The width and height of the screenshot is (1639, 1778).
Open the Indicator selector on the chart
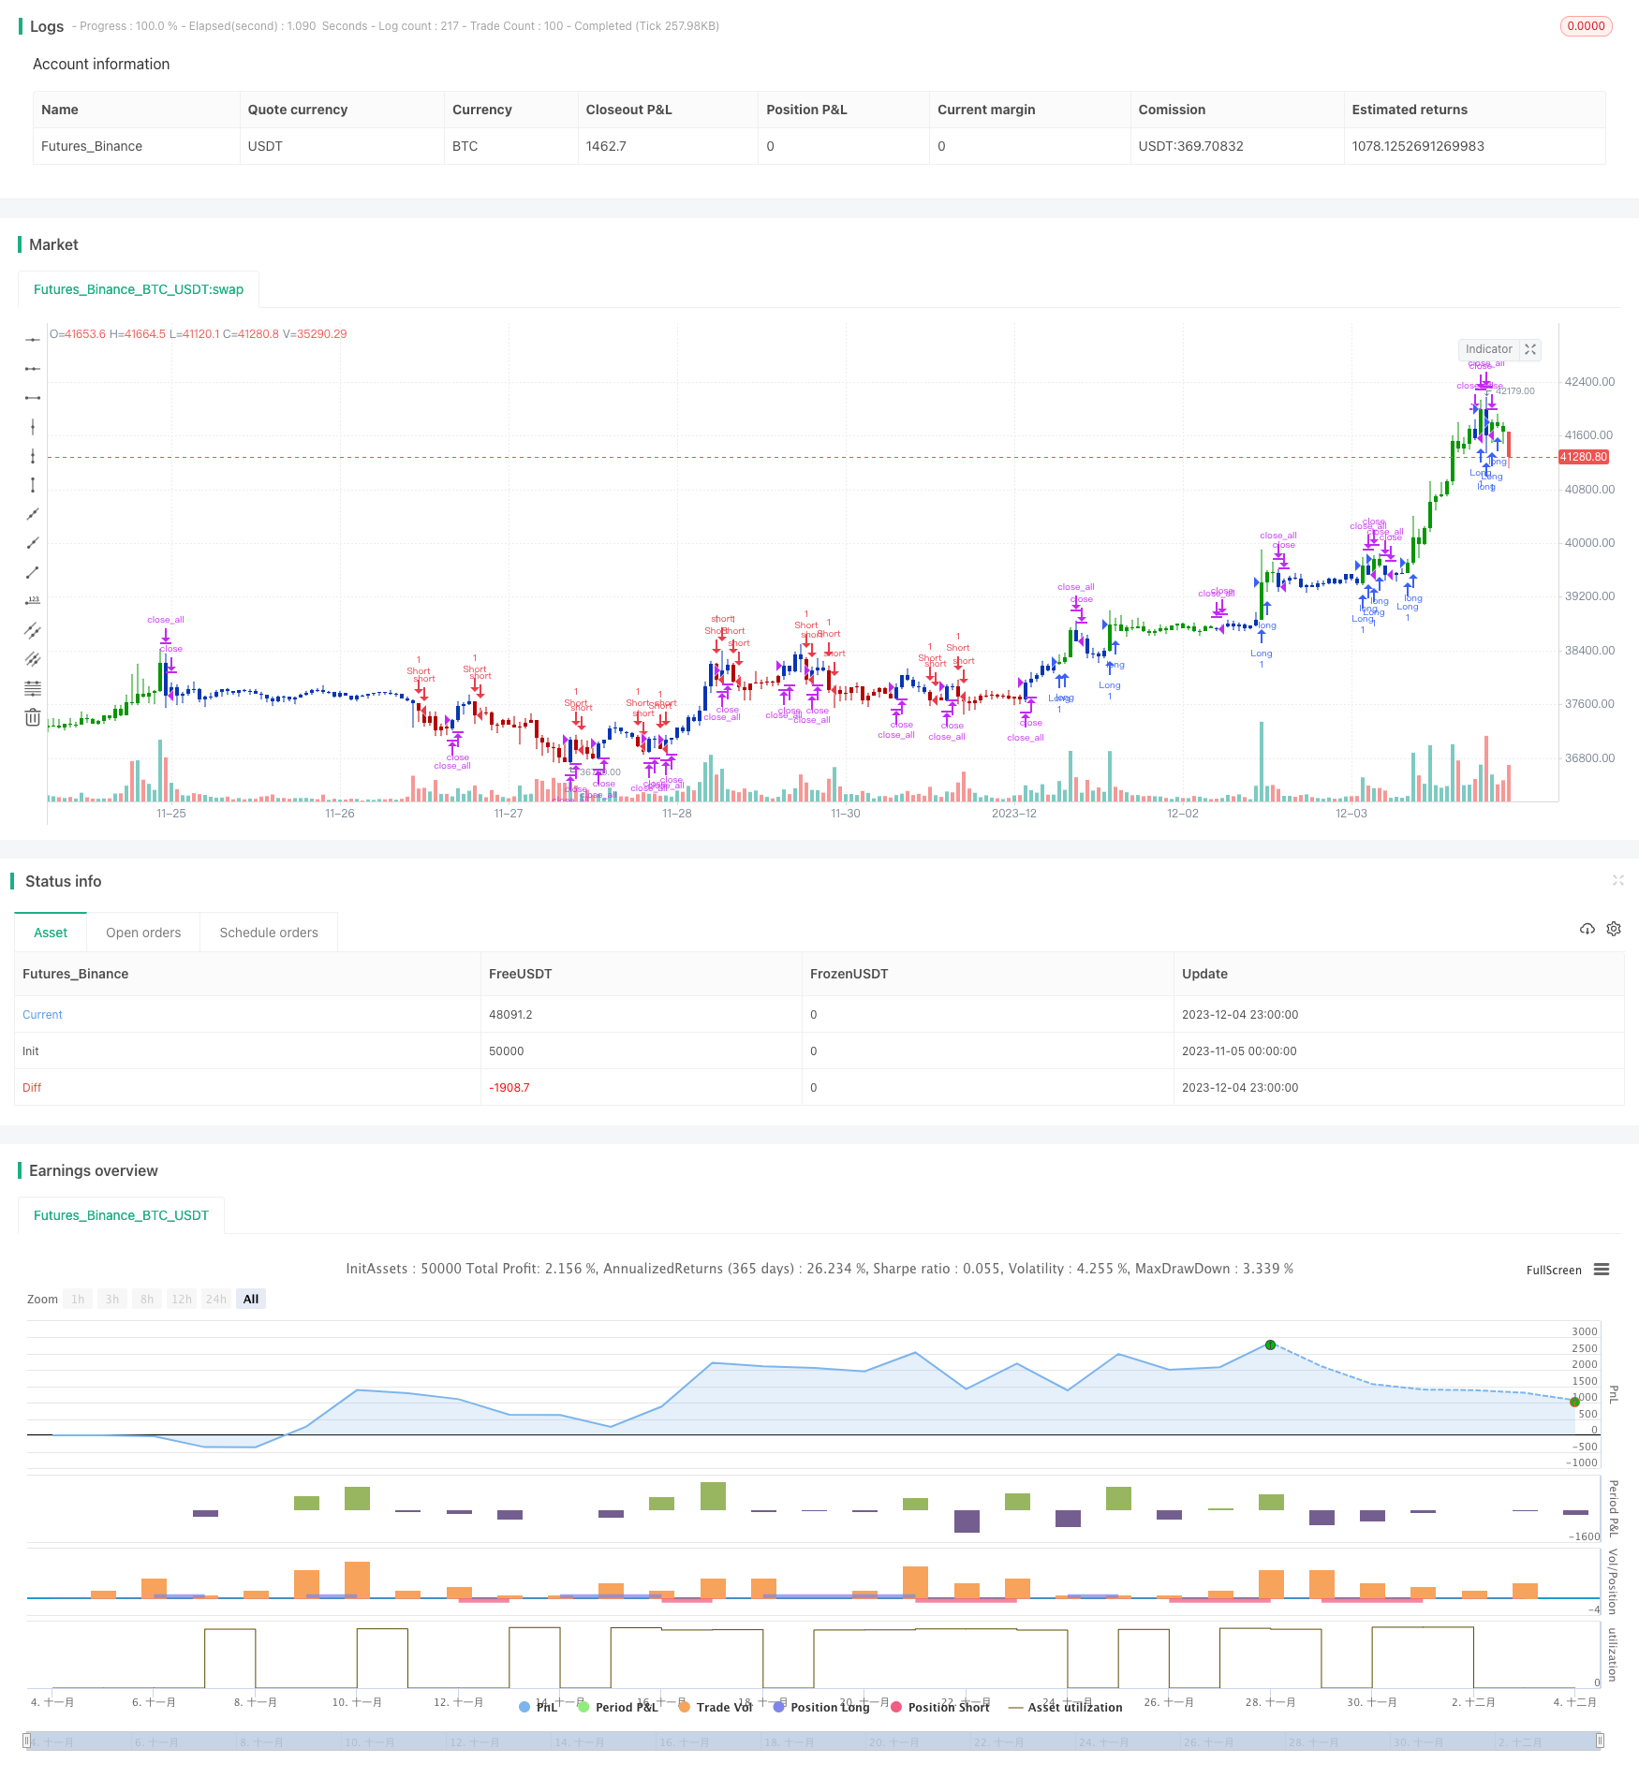(x=1488, y=349)
